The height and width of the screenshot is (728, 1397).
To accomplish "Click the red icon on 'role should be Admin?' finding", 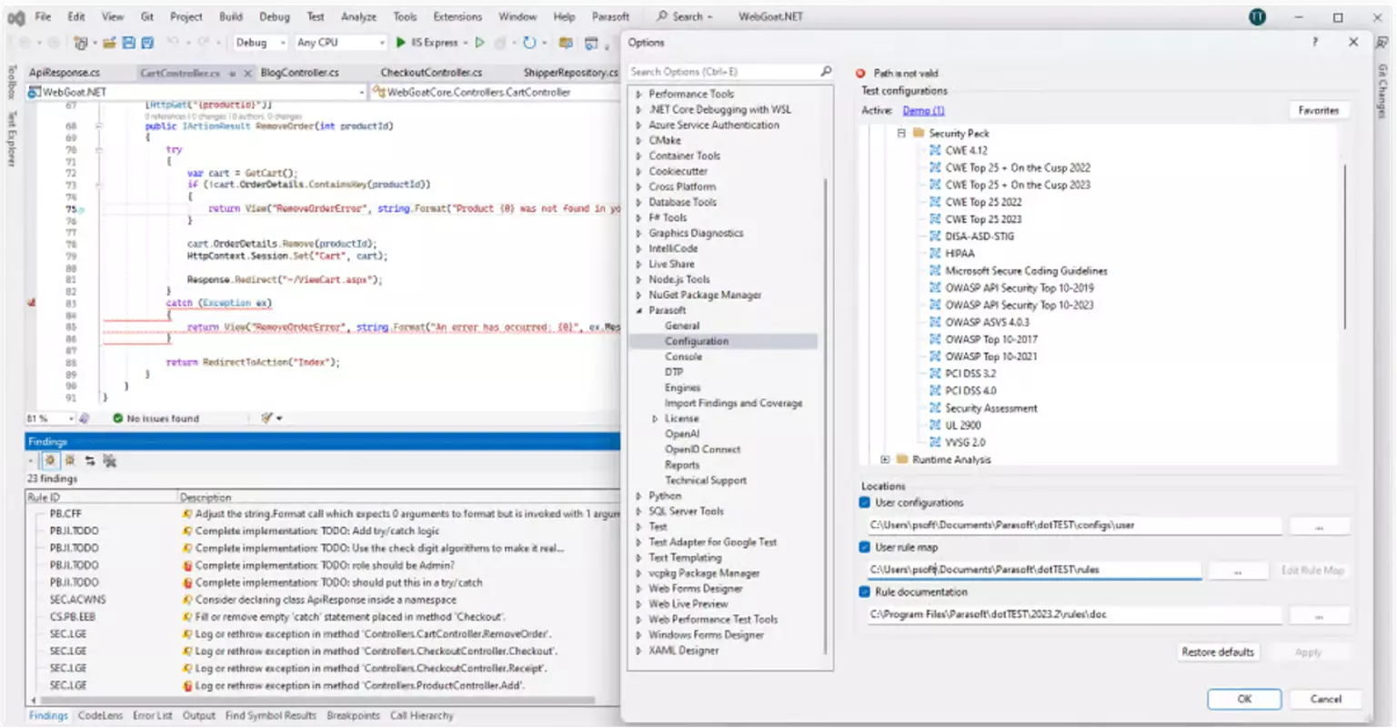I will click(x=187, y=565).
